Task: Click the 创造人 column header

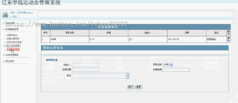Action: tap(148, 33)
